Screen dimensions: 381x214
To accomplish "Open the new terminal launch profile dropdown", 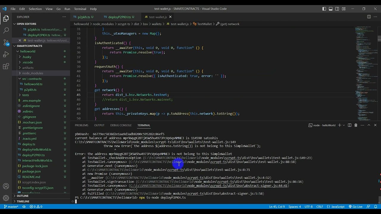I will pyautogui.click(x=343, y=125).
